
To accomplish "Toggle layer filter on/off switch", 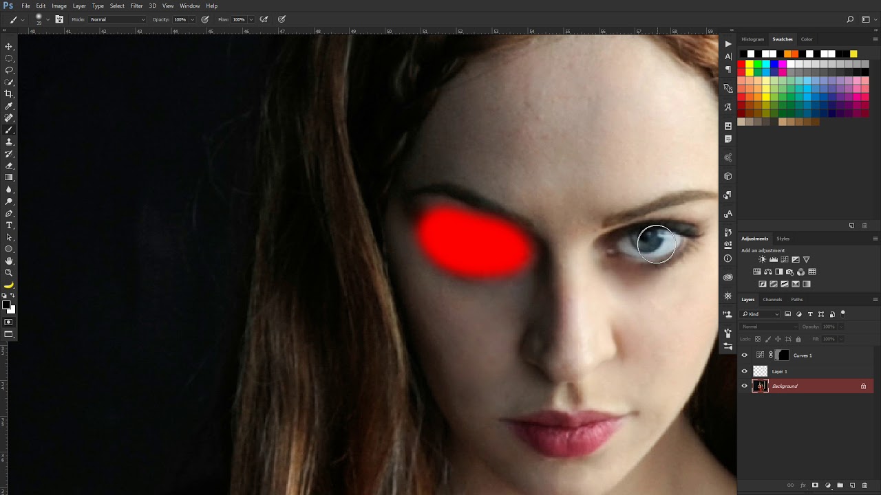I will [842, 313].
